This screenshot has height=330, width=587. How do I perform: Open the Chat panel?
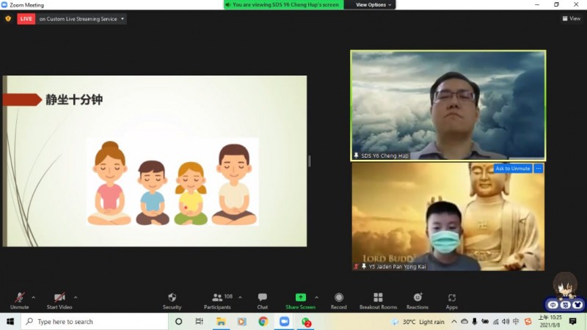262,300
